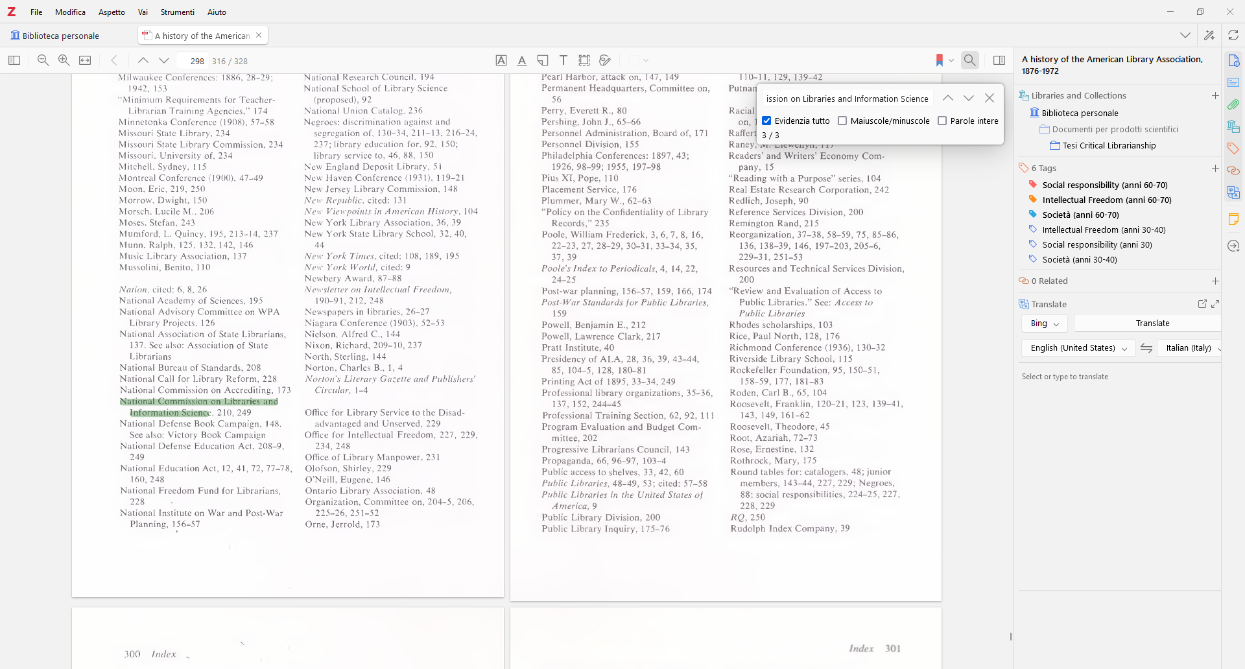Expand the open tabs list chevron
The height and width of the screenshot is (669, 1245).
coord(1185,36)
